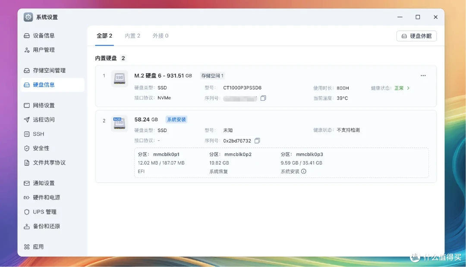The height and width of the screenshot is (267, 466).
Task: Click the 网络设置 icon
Action: (x=27, y=106)
